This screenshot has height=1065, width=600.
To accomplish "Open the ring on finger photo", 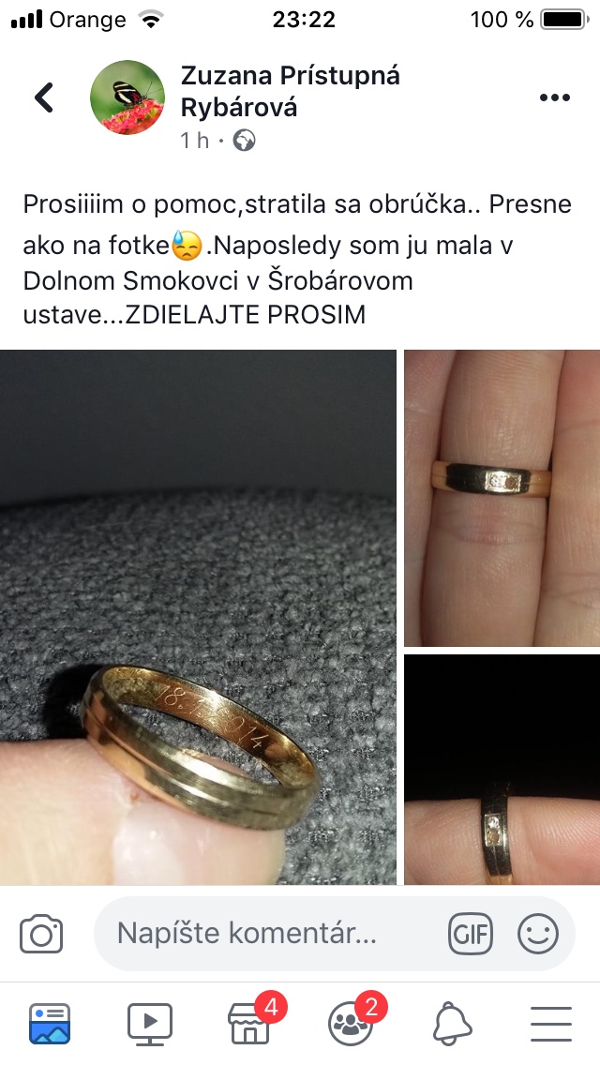I will click(x=502, y=498).
